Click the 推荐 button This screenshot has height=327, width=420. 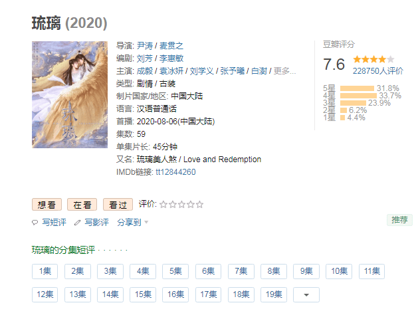tap(399, 220)
